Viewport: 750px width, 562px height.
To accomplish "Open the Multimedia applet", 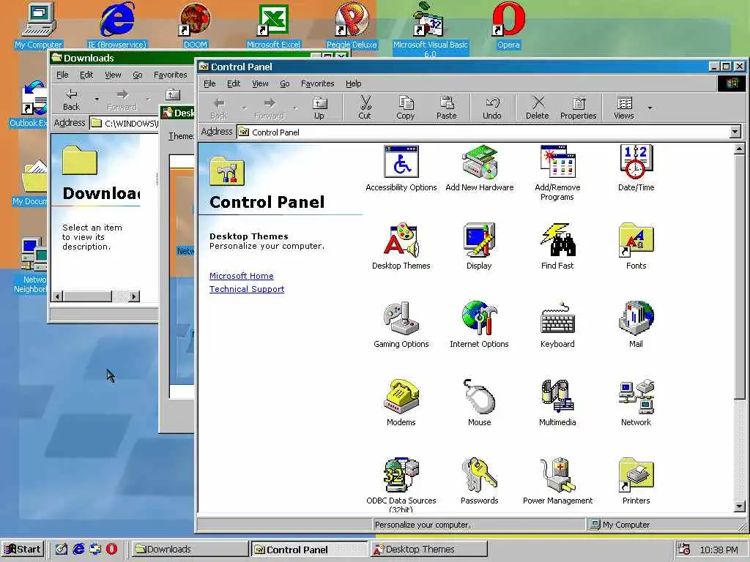I will pyautogui.click(x=557, y=403).
